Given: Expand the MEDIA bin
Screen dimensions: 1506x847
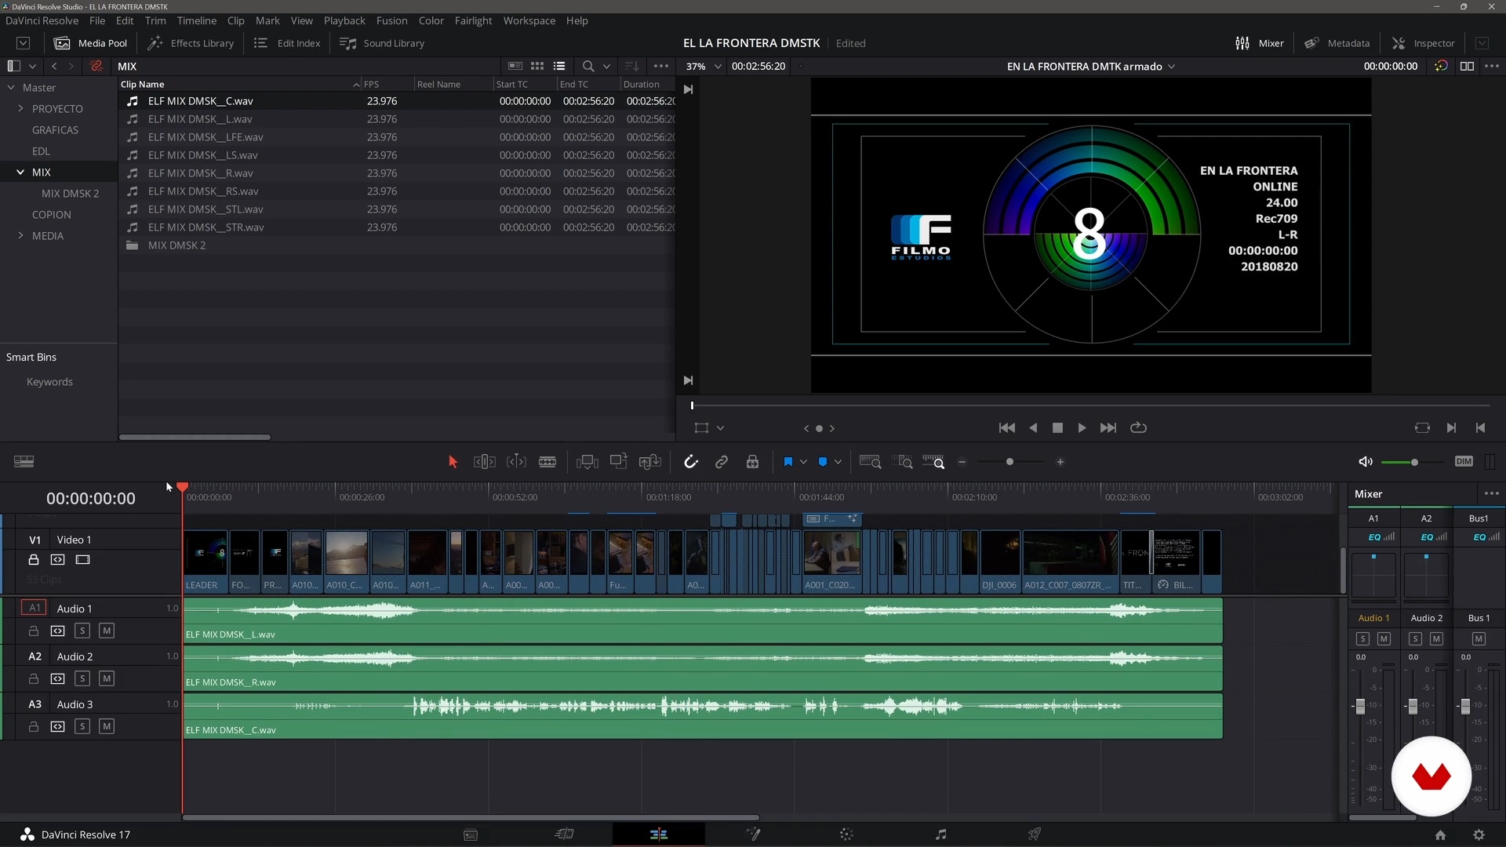Looking at the screenshot, I should (x=20, y=235).
